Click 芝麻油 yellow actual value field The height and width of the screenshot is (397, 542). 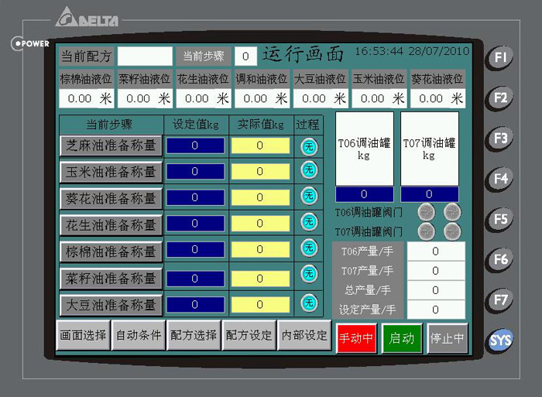point(260,145)
